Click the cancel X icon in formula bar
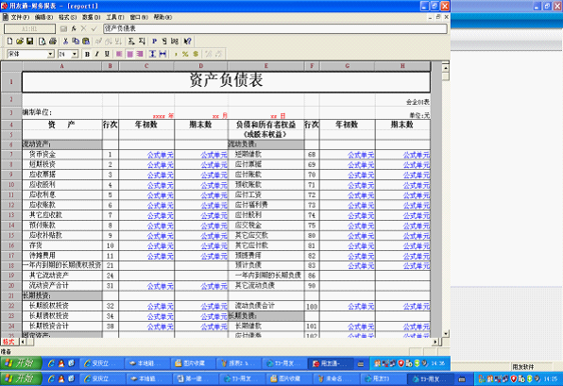Image resolution: width=563 pixels, height=386 pixels. pos(84,28)
